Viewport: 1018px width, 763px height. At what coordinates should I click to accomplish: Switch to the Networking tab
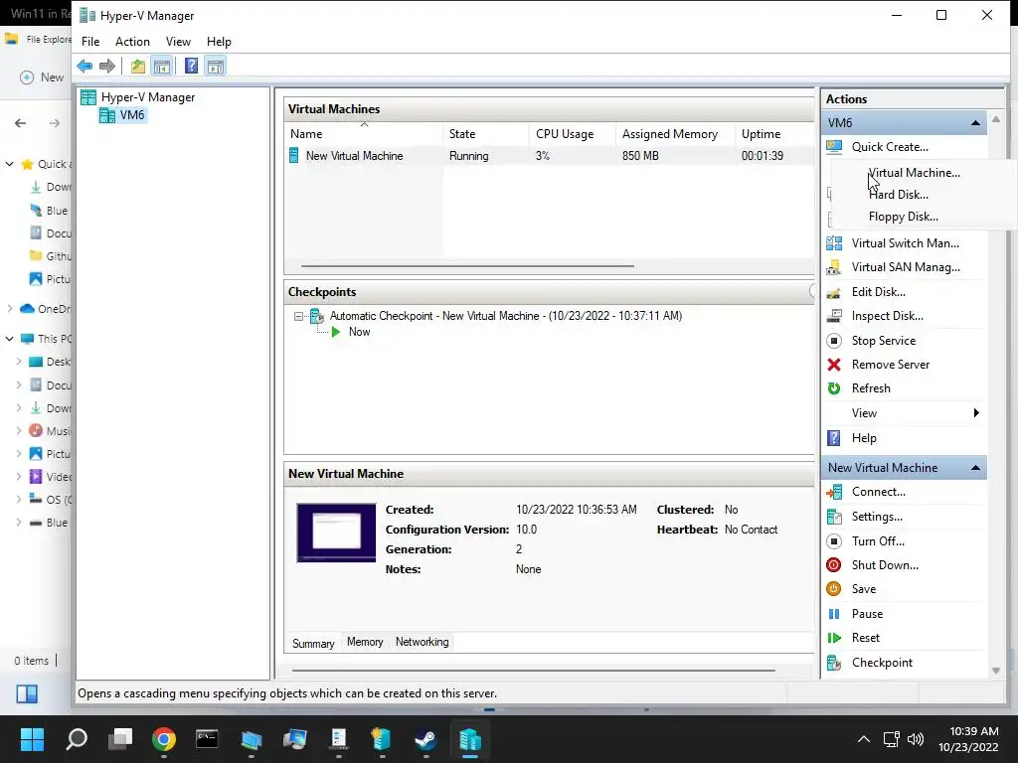[x=422, y=642]
